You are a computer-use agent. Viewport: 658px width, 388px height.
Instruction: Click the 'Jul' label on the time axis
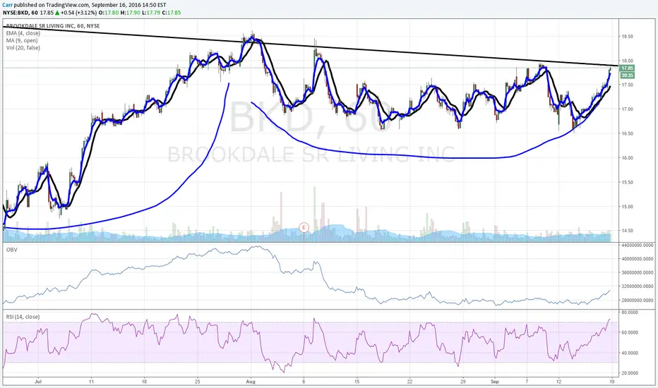tap(38, 382)
